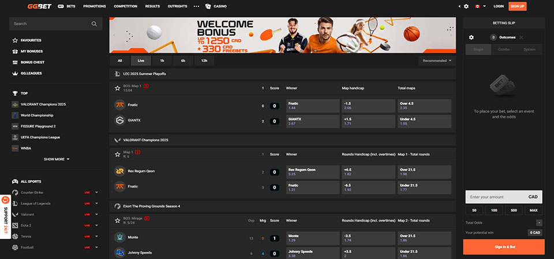
Task: Open My Bonuses gift icon
Action: click(x=15, y=51)
